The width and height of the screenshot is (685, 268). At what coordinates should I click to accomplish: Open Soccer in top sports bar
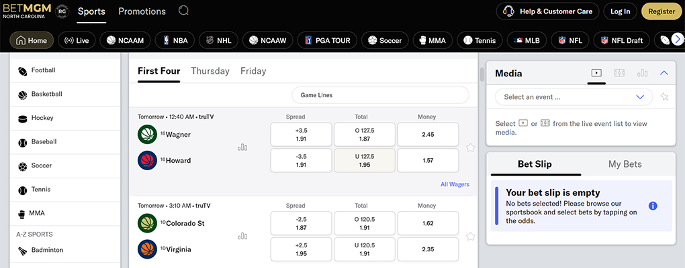click(385, 40)
